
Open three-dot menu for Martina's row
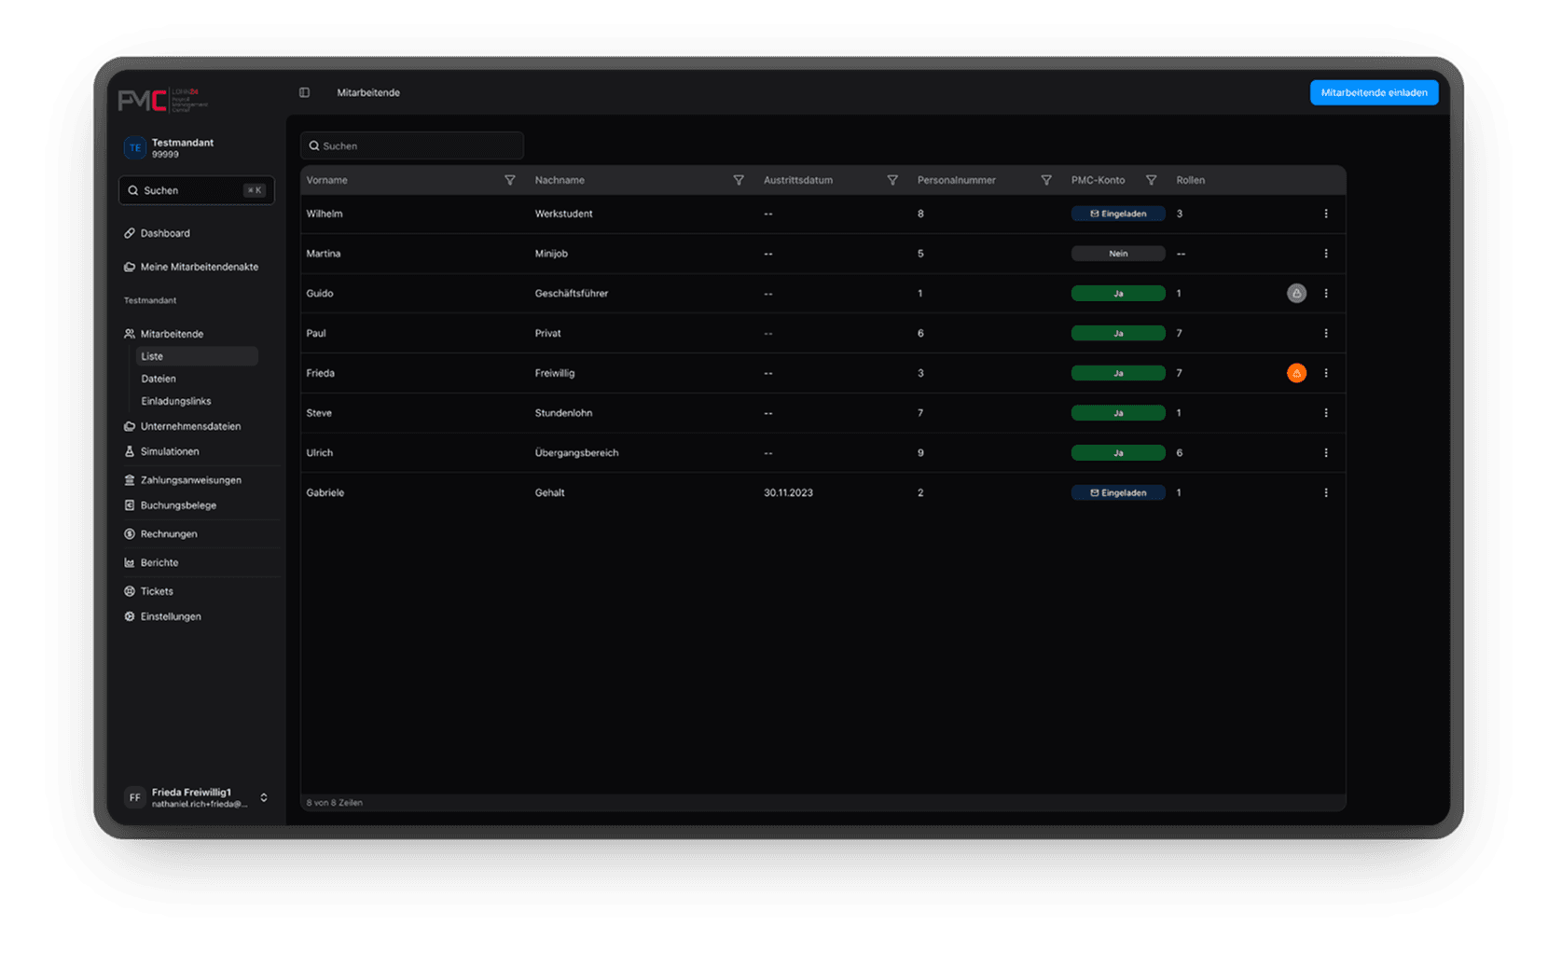tap(1326, 254)
